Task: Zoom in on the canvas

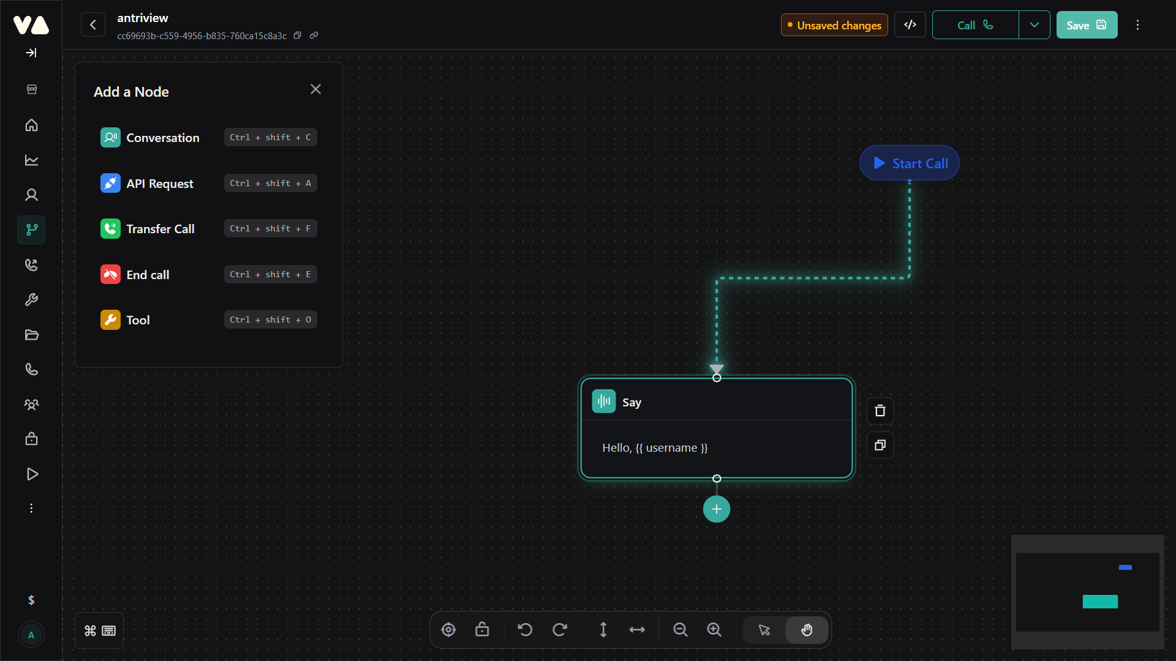Action: tap(714, 630)
